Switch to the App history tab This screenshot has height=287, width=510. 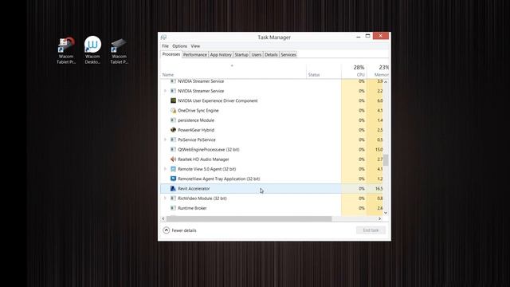(x=221, y=55)
